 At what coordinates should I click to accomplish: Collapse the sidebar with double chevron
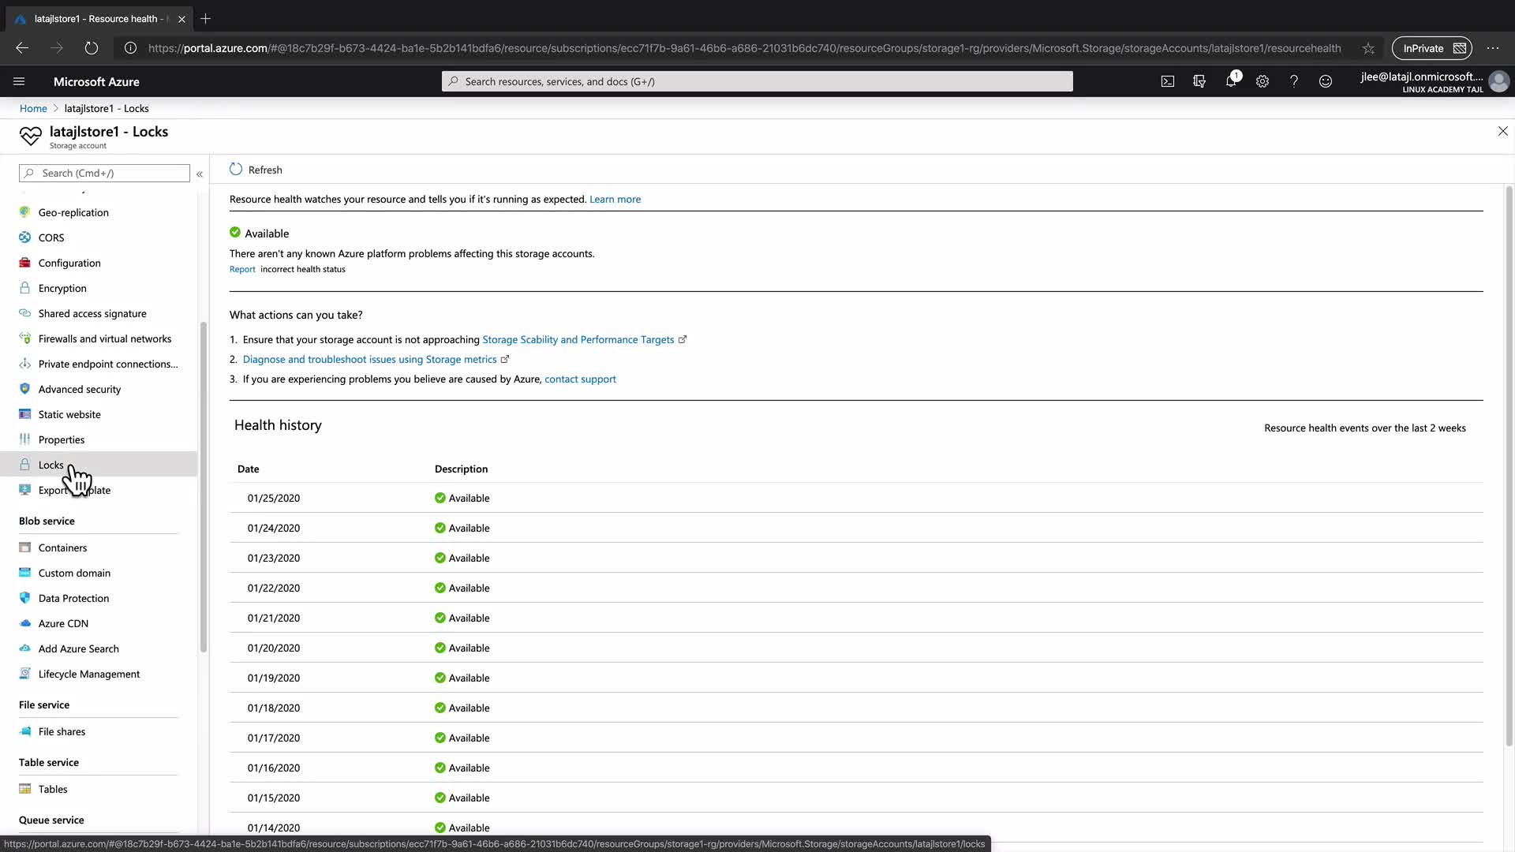tap(200, 174)
